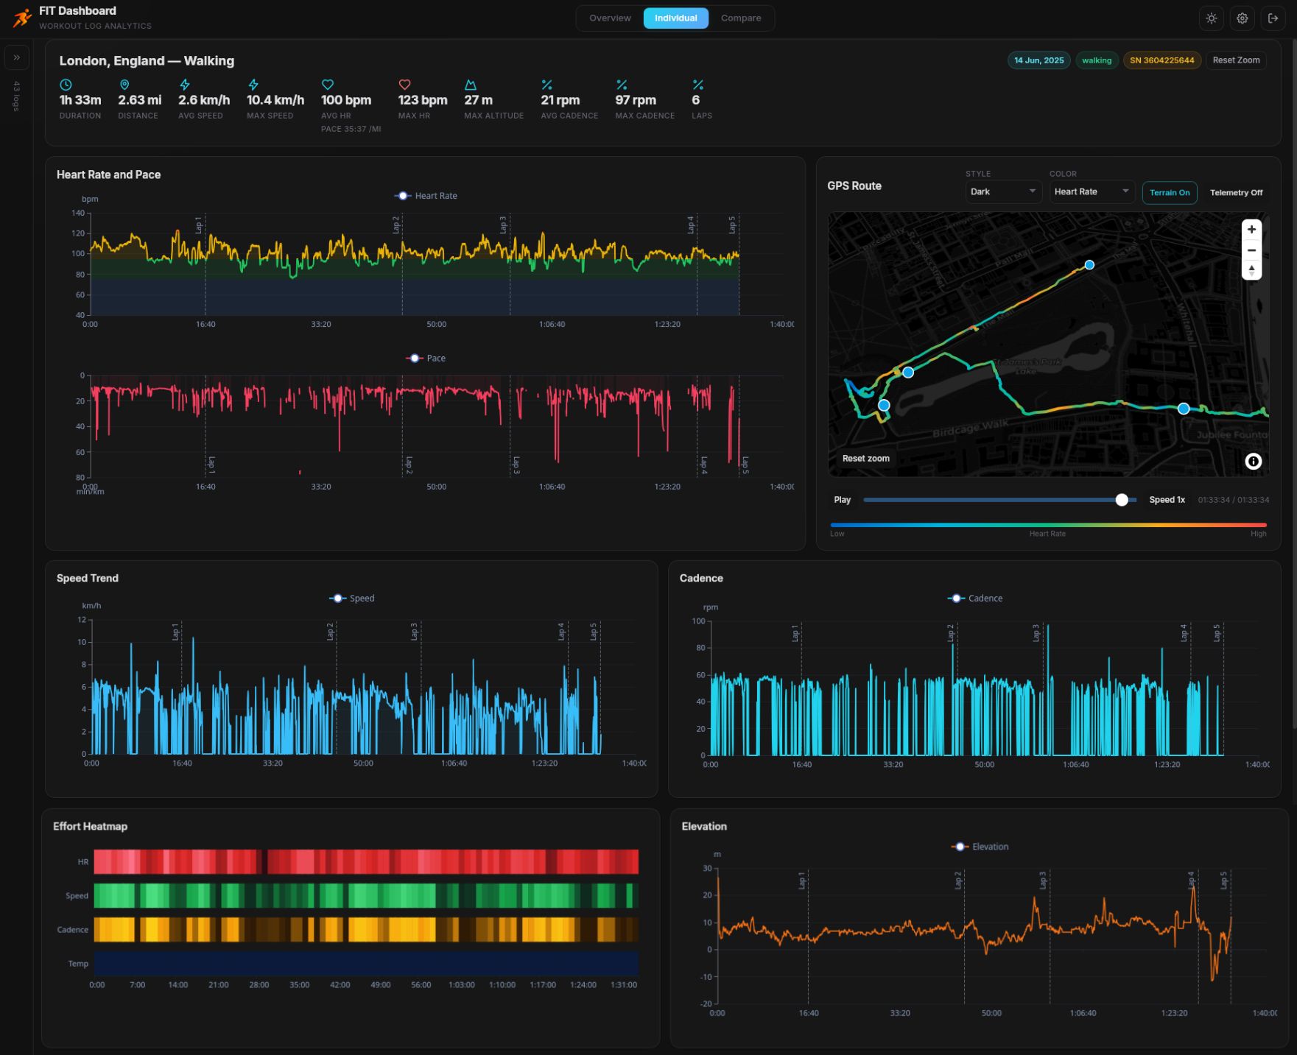Expand the collapsed logs sidebar with the chevron
The width and height of the screenshot is (1297, 1055).
click(x=16, y=57)
